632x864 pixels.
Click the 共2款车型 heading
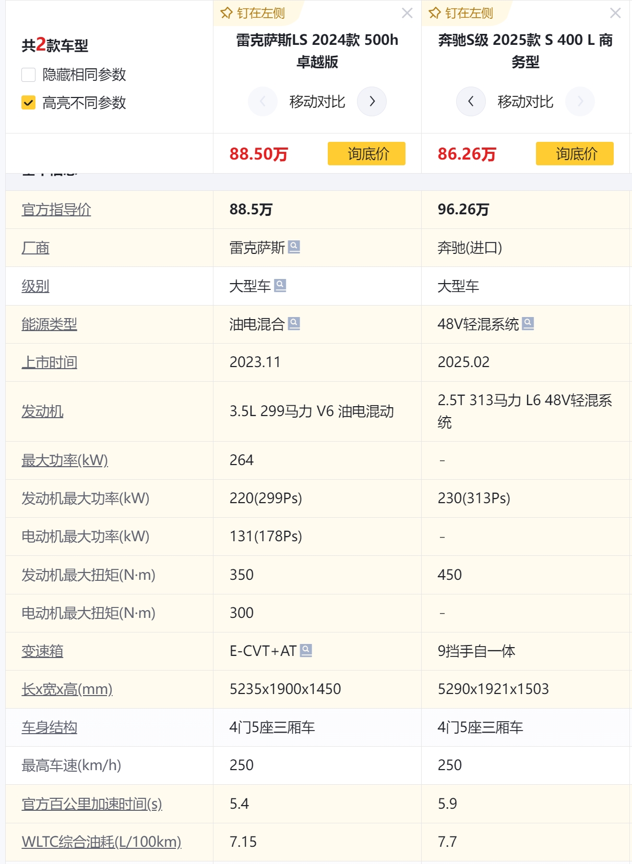[x=55, y=45]
